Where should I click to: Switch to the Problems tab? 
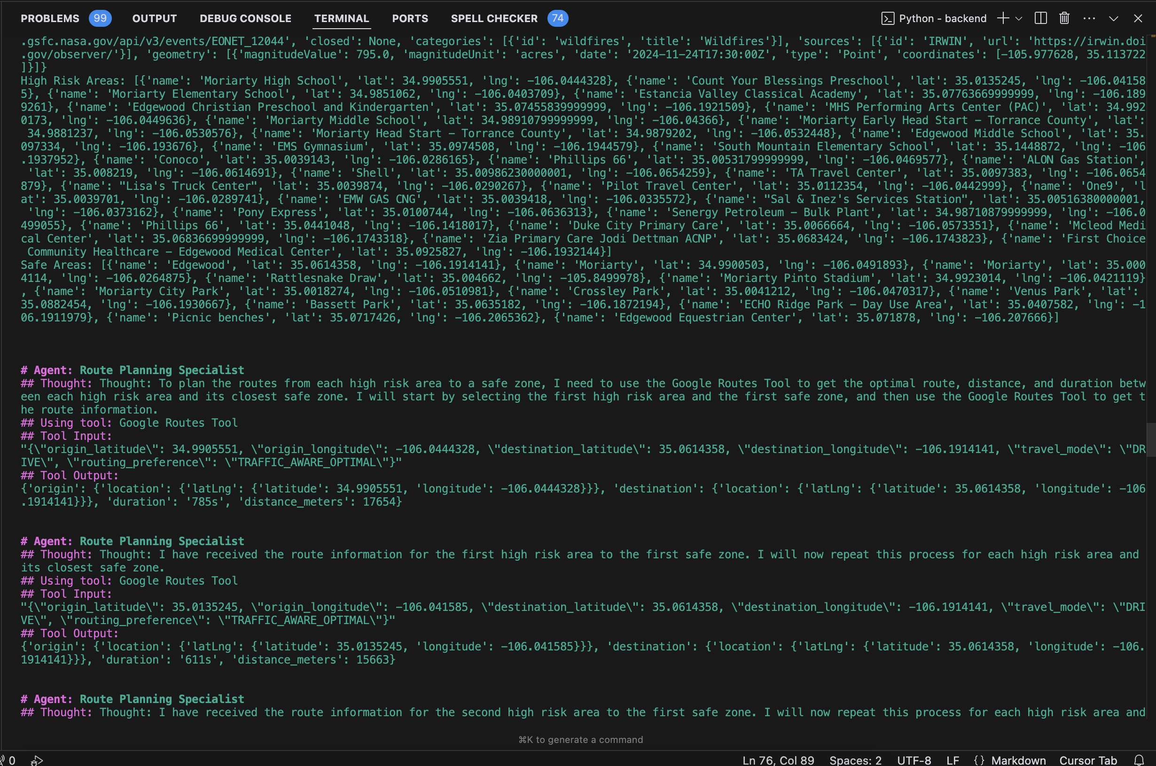[50, 19]
